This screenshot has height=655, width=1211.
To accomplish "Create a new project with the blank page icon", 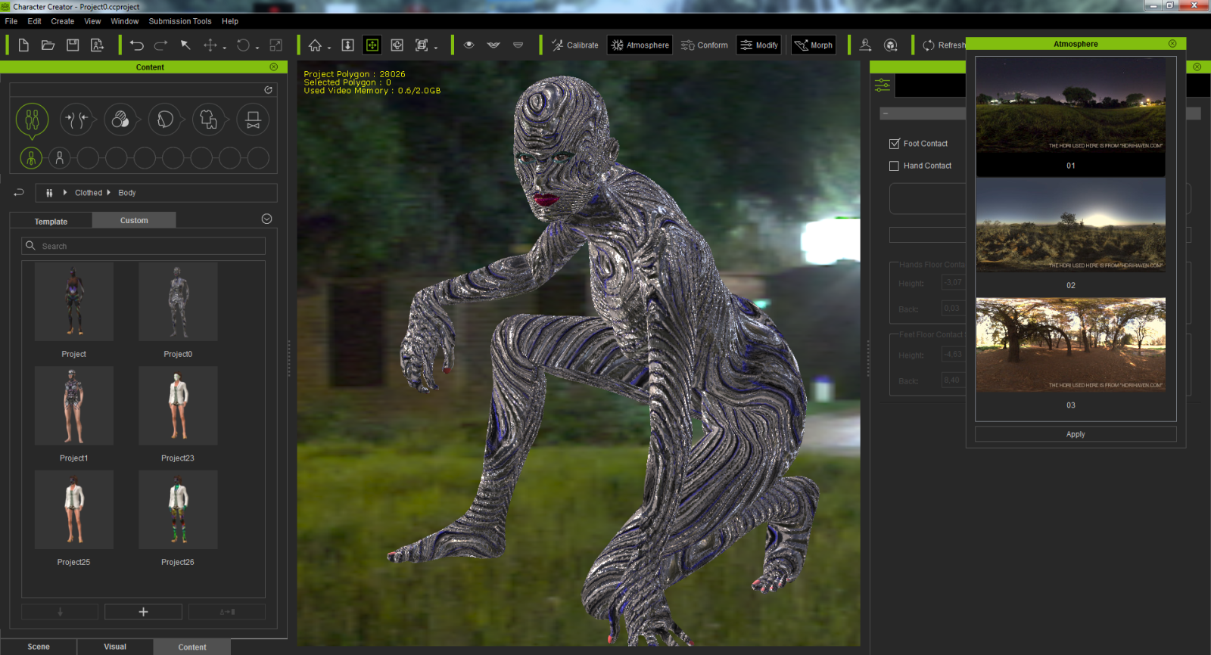I will (x=23, y=45).
